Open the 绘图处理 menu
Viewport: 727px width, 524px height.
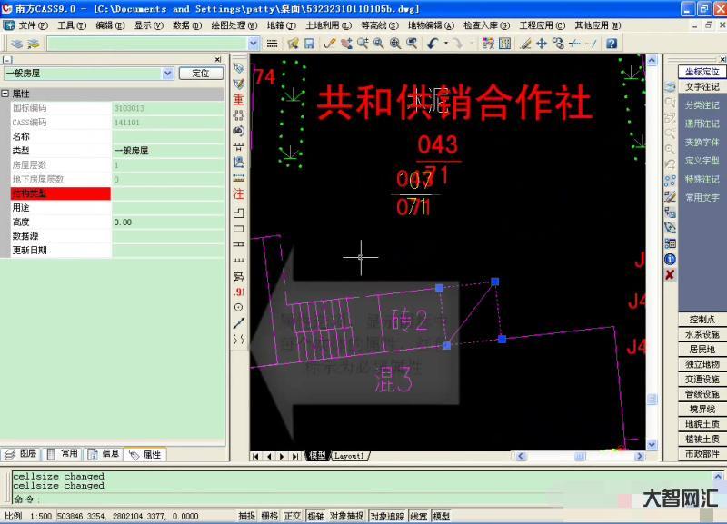pyautogui.click(x=232, y=25)
